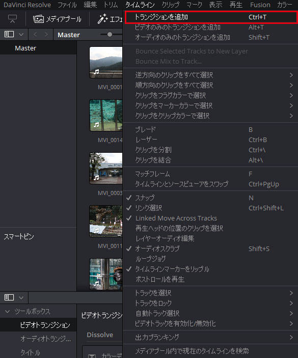The width and height of the screenshot is (298, 358).
Task: Click the envelope icon below Dissolve
Action: pyautogui.click(x=92, y=355)
